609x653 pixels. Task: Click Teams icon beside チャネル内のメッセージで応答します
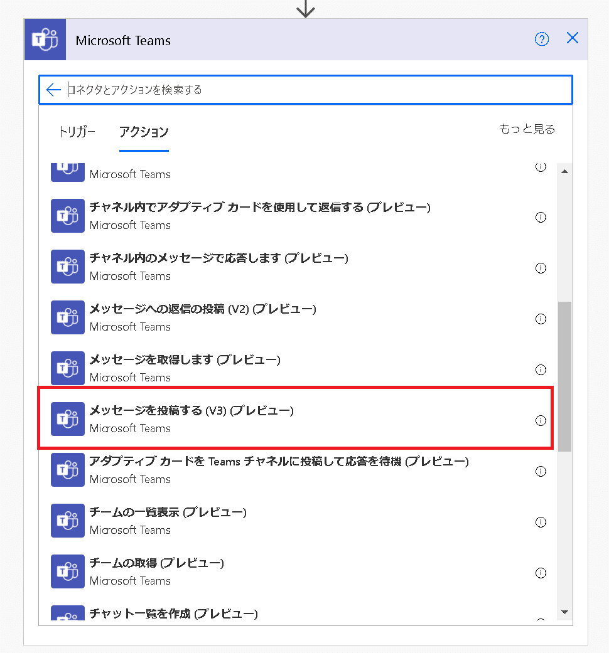(x=68, y=267)
